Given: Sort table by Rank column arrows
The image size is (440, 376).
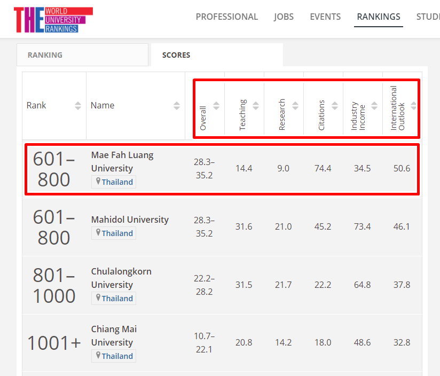Looking at the screenshot, I should pos(78,106).
